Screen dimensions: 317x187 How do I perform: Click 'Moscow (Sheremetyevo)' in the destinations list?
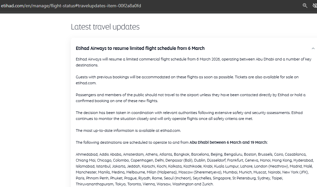pyautogui.click(x=200, y=172)
